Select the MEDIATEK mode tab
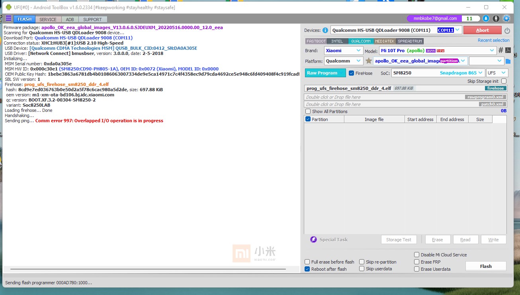Screen dimensions: 520x295 click(x=385, y=41)
